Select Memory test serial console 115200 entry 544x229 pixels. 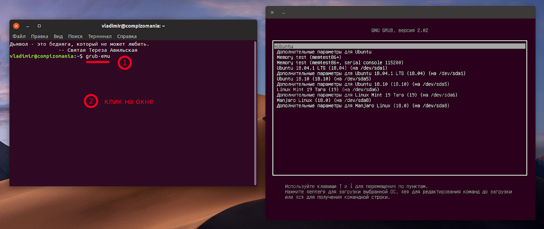pyautogui.click(x=340, y=63)
